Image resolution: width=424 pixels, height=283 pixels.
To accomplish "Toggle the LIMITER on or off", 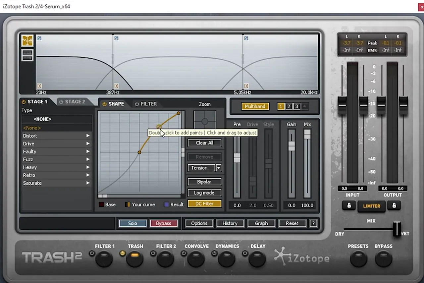I will (371, 206).
